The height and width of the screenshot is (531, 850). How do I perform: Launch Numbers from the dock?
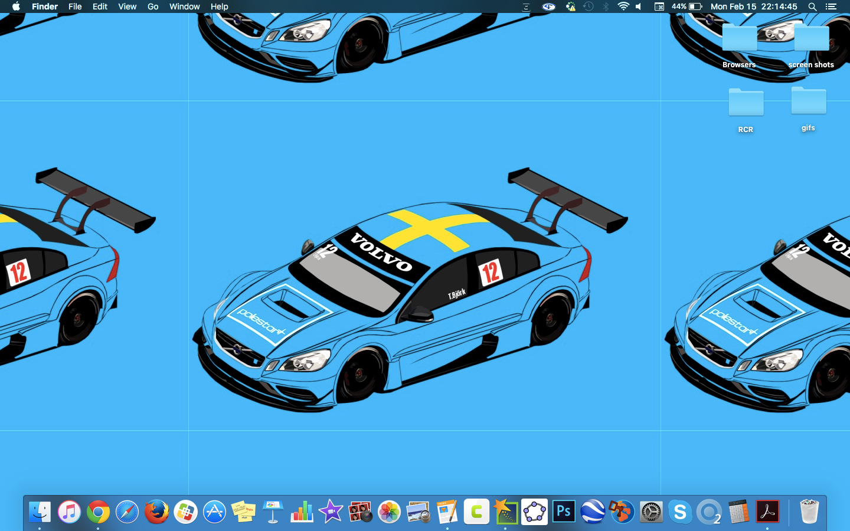(x=302, y=512)
